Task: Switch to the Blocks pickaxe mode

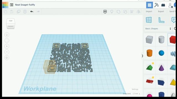Action: tap(156, 5)
